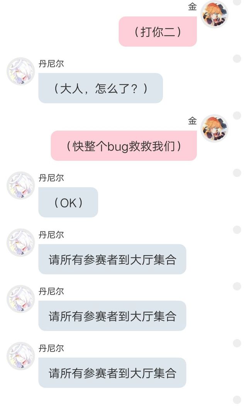Open 丹尼尔's avatar next to the OK message
Viewport: 247px width, 406px height.
(x=20, y=185)
